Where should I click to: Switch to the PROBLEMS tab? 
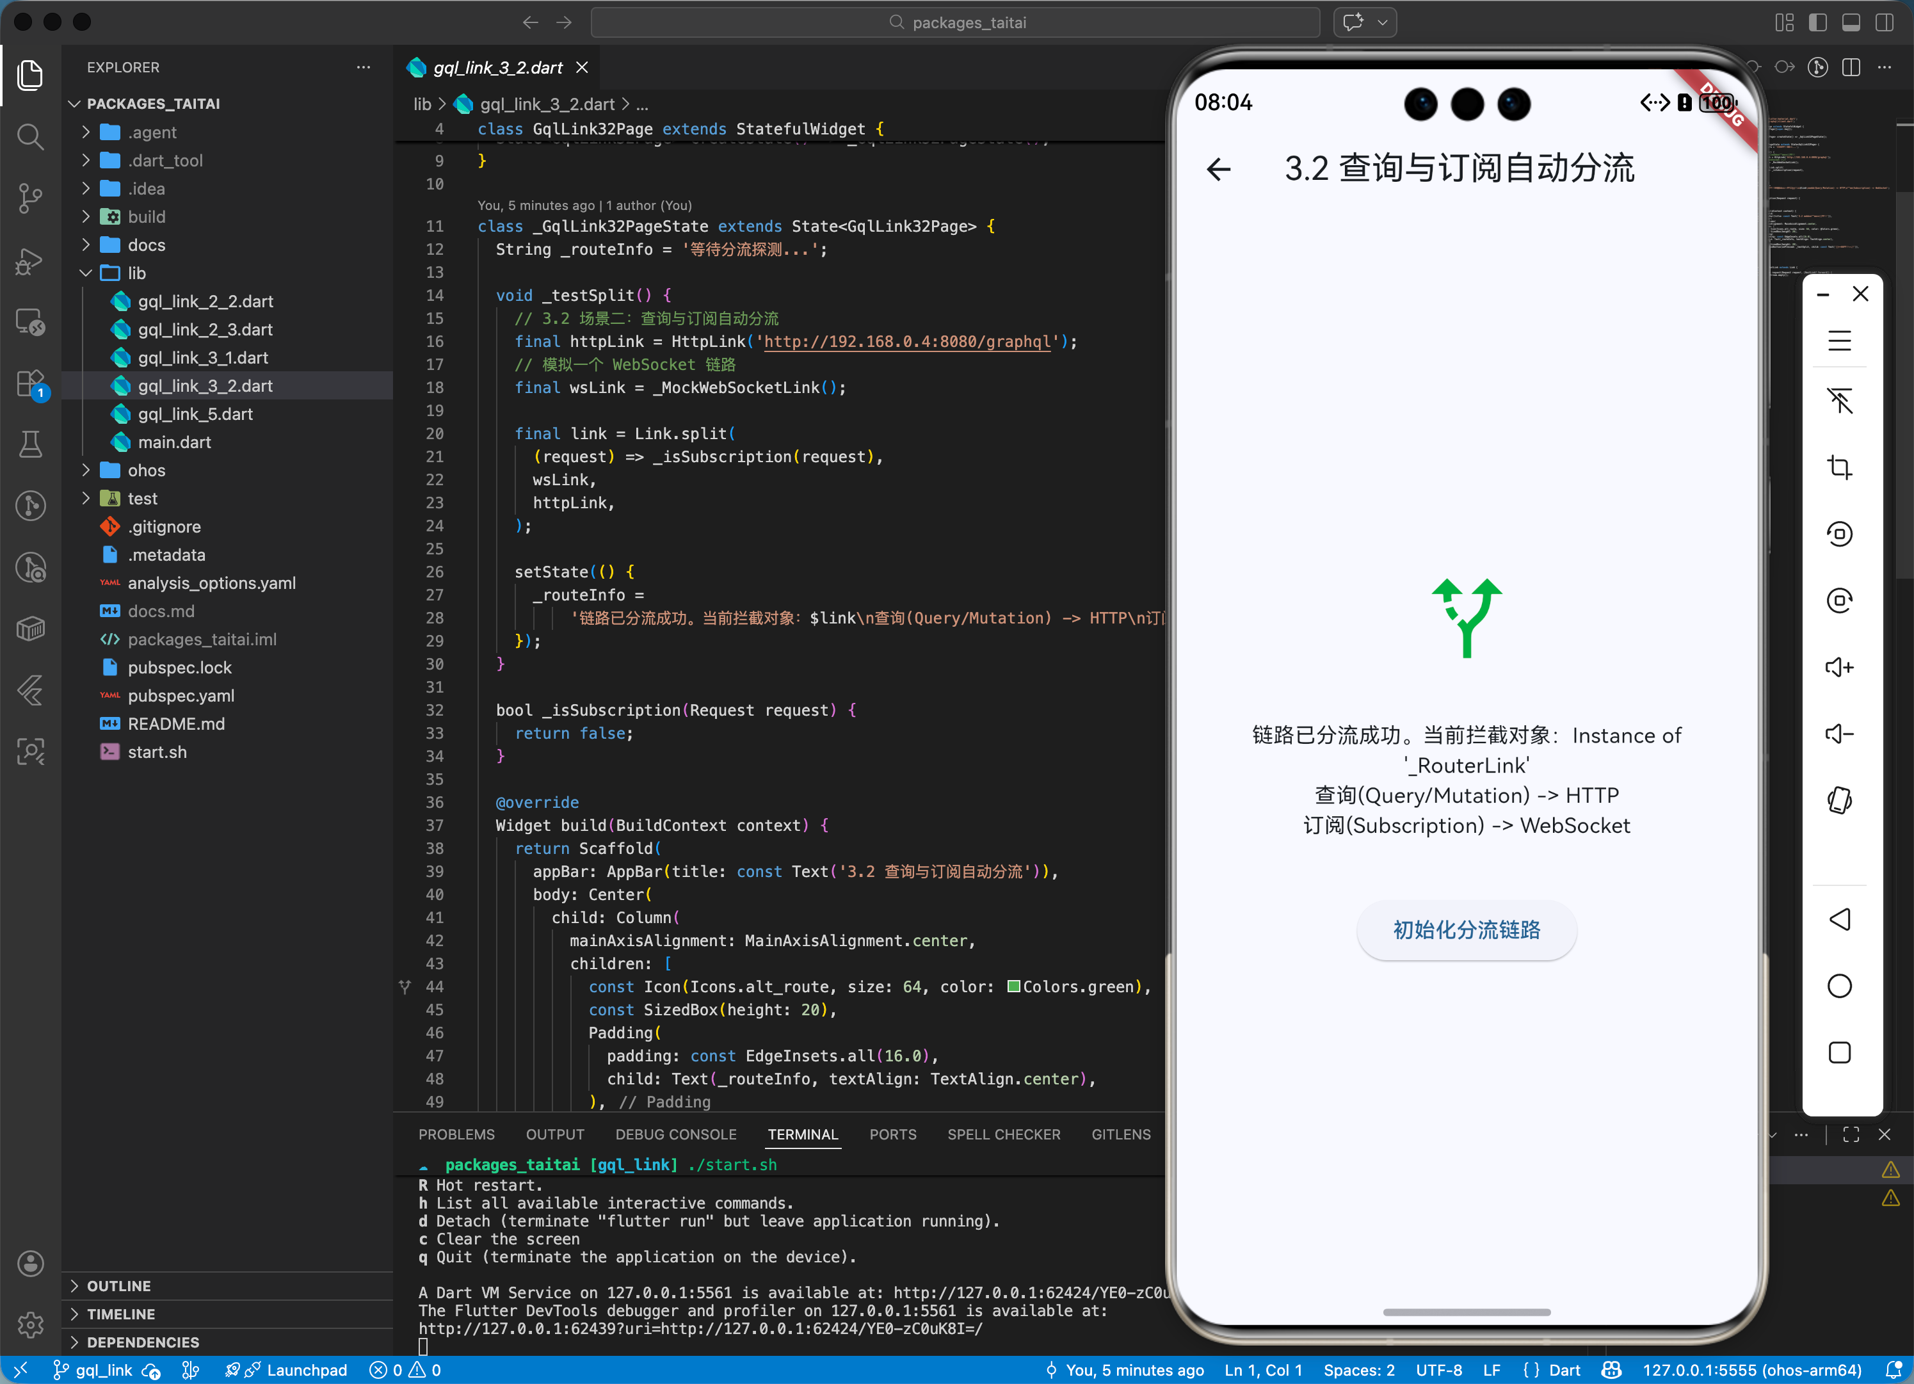click(x=456, y=1134)
